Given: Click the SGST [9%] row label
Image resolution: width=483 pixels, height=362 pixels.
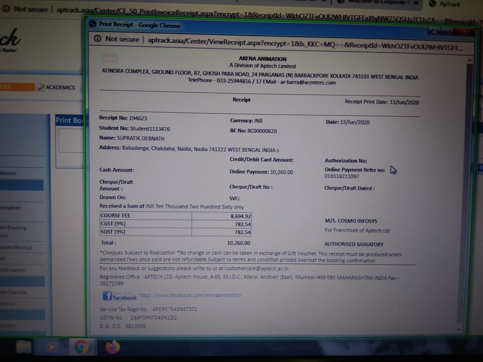Looking at the screenshot, I should pyautogui.click(x=113, y=232).
